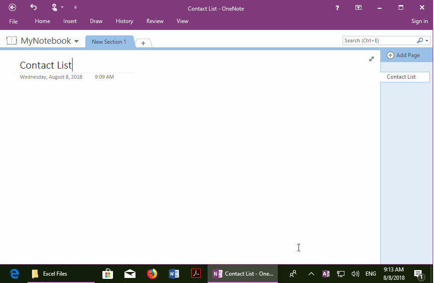Expand the page with the diagonal arrow
This screenshot has width=434, height=283.
(x=372, y=59)
